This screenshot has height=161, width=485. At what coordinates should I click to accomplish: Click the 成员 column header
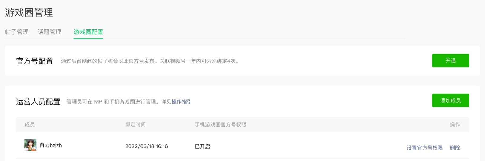point(30,124)
